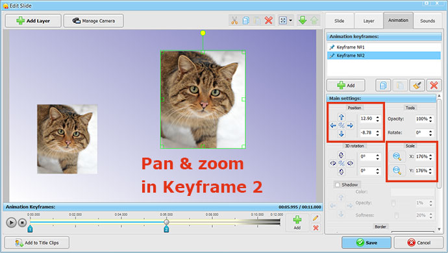Viewport: 448px width, 253px height.
Task: Increase the Scale X value with stepper
Action: click(x=430, y=155)
